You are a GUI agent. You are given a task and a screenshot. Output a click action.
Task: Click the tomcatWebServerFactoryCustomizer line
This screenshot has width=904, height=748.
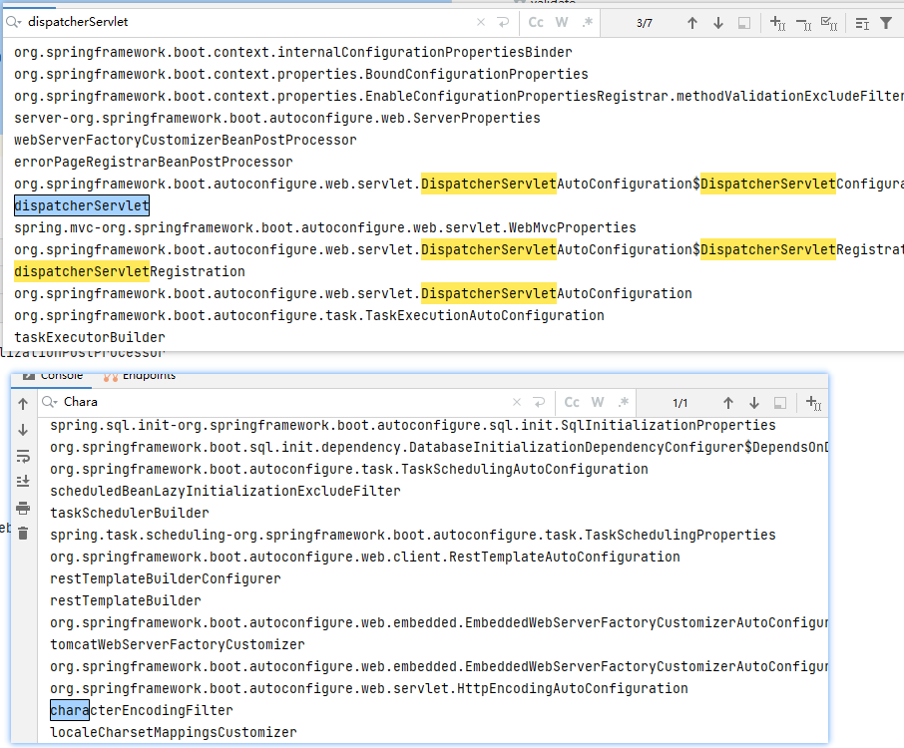point(178,645)
